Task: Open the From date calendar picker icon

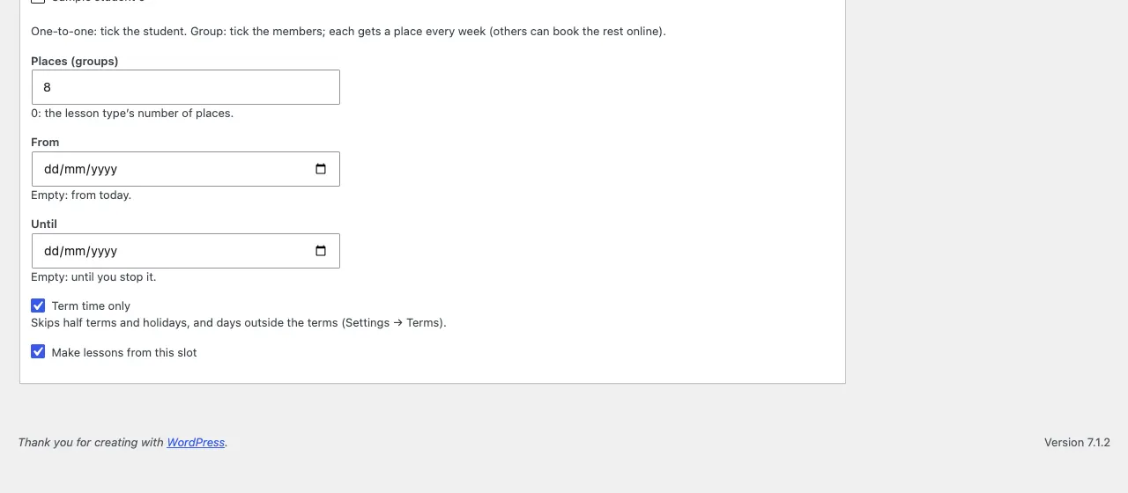Action: tap(321, 169)
